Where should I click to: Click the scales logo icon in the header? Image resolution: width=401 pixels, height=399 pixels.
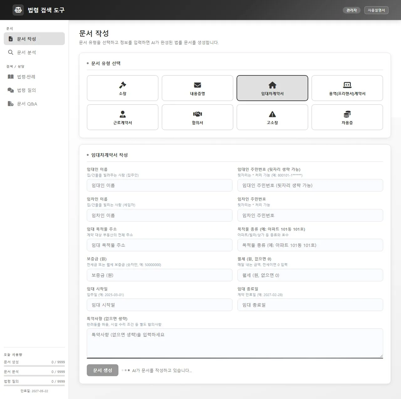click(x=18, y=10)
